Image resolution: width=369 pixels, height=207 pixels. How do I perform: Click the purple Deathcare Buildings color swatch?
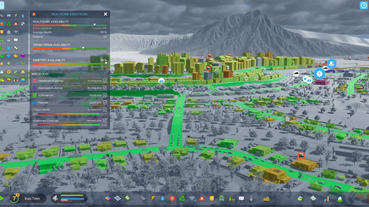click(35, 88)
